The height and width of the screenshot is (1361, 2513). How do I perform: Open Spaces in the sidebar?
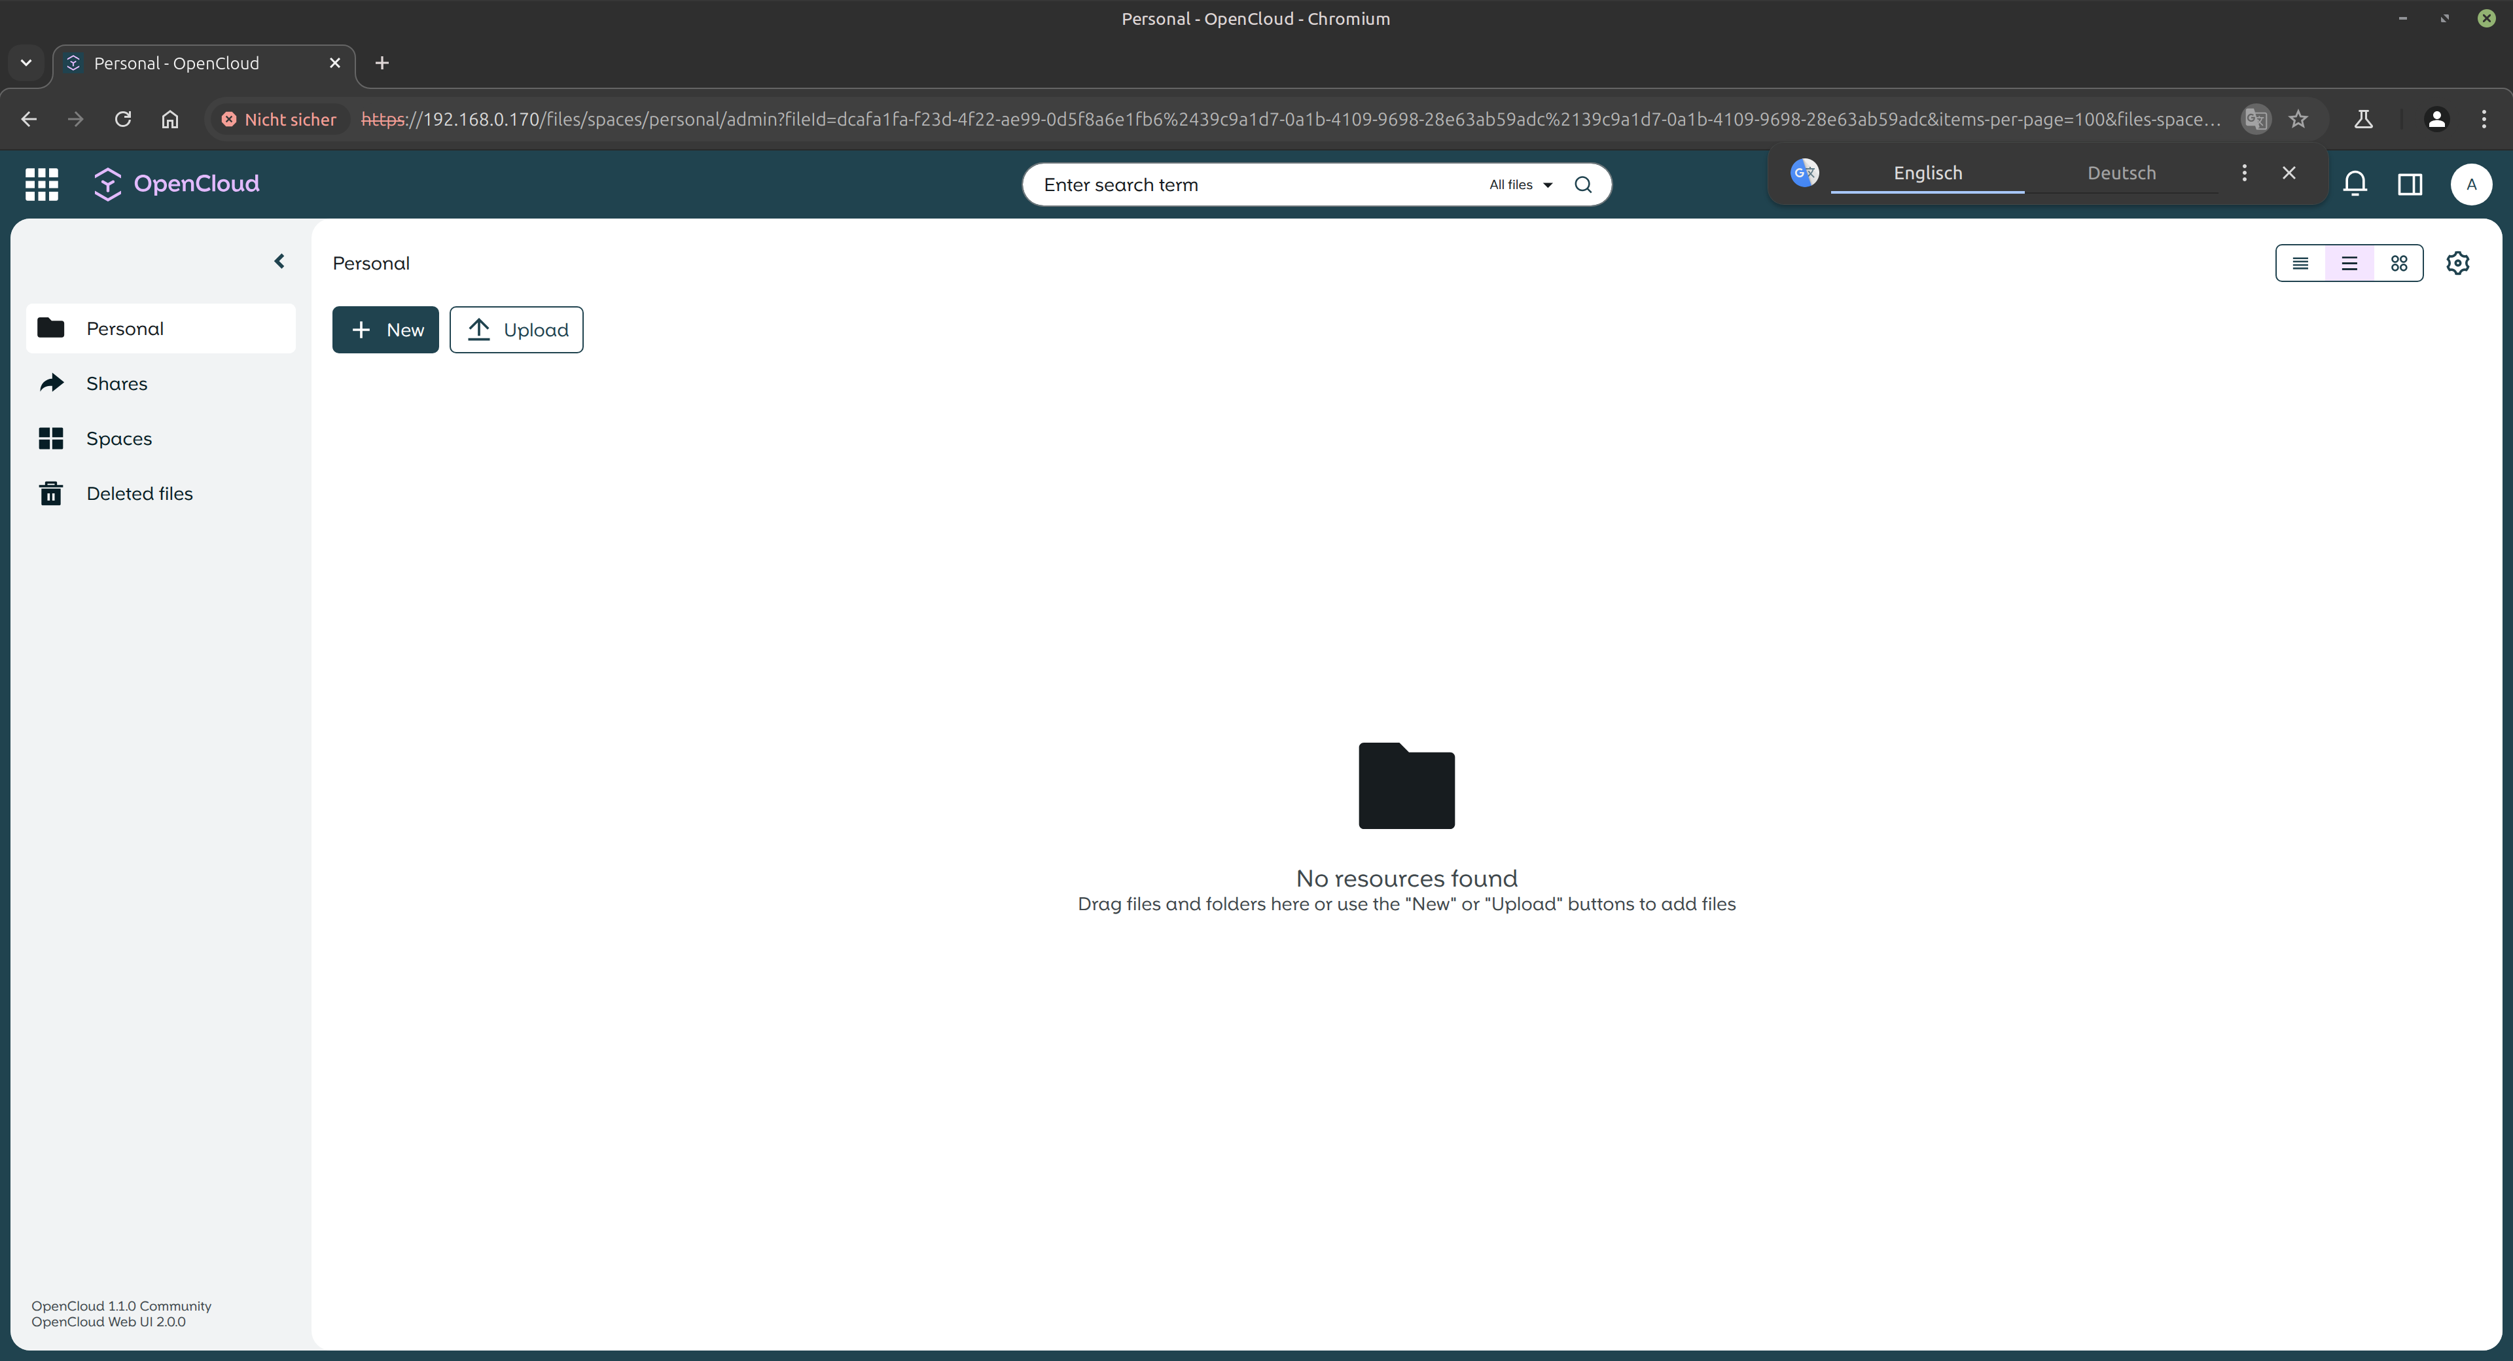pos(161,438)
